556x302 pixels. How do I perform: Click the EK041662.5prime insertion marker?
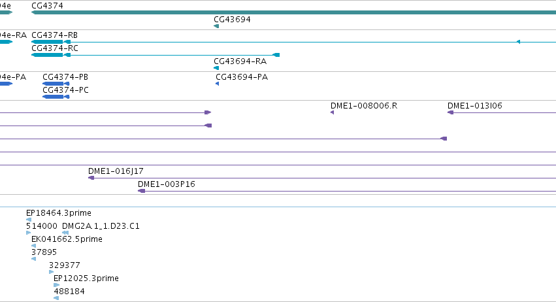[34, 246]
